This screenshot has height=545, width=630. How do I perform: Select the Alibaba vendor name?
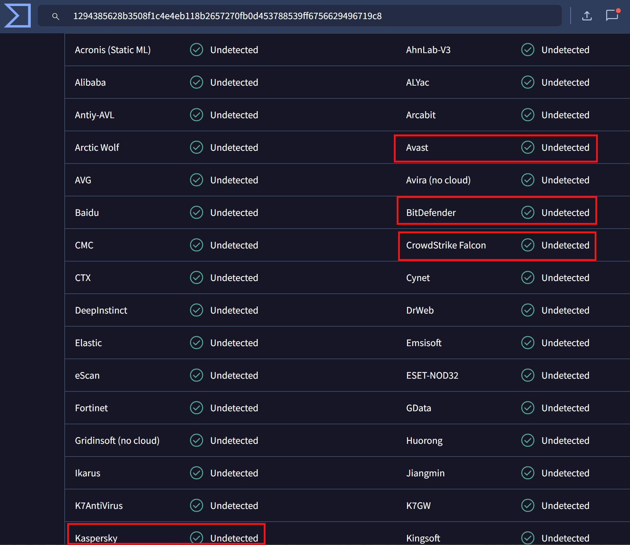tap(90, 82)
